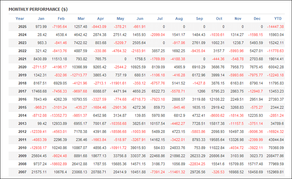Click the 2025 year row label

(22, 27)
